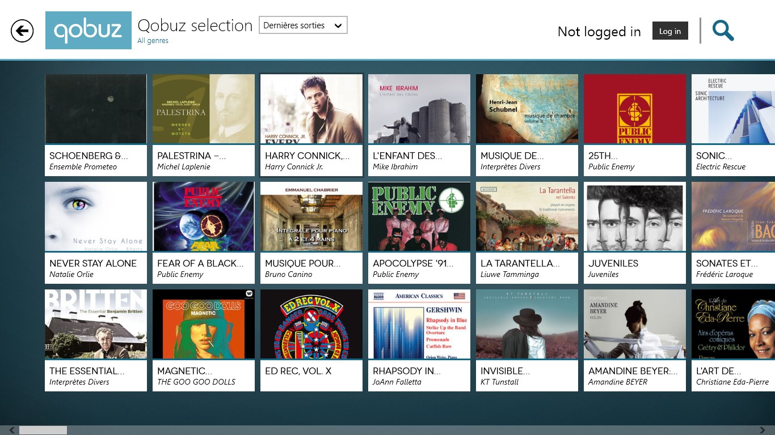Select the LA TARANTELLA... album title

coord(520,263)
